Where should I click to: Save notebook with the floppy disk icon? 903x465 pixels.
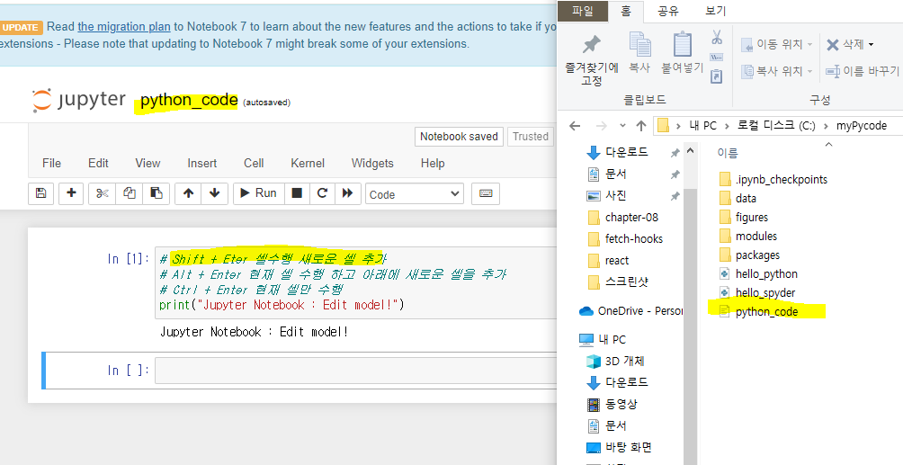40,193
